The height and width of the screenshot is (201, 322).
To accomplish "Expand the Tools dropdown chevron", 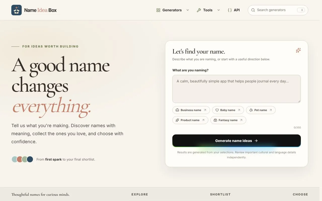I will [219, 10].
